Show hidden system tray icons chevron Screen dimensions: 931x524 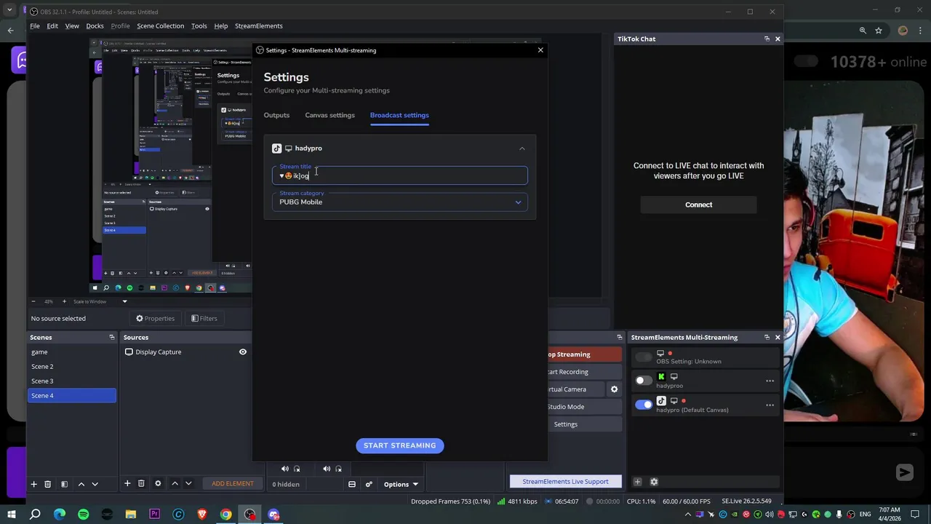(x=687, y=515)
